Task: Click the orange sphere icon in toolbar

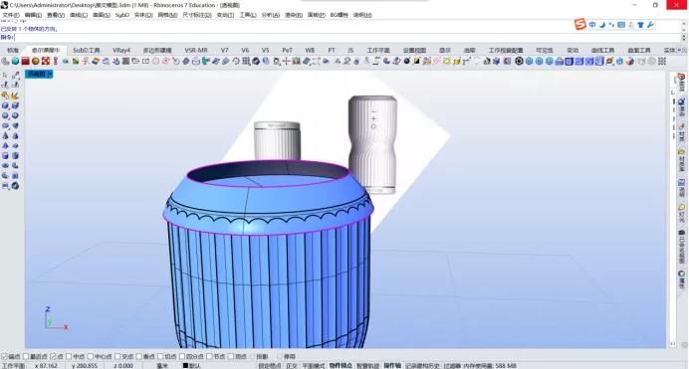Action: tap(35, 61)
